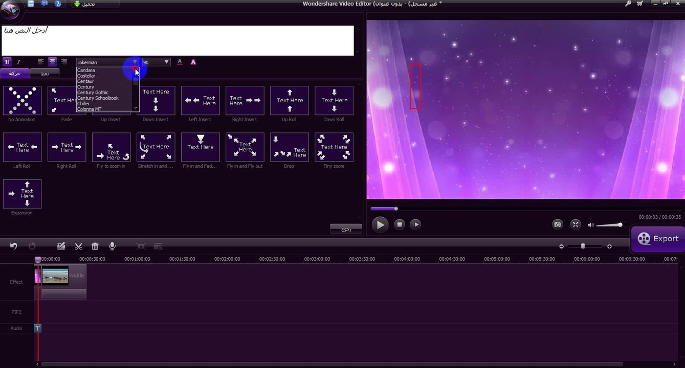Image resolution: width=685 pixels, height=368 pixels.
Task: Switch preview to full screen
Action: tap(576, 224)
